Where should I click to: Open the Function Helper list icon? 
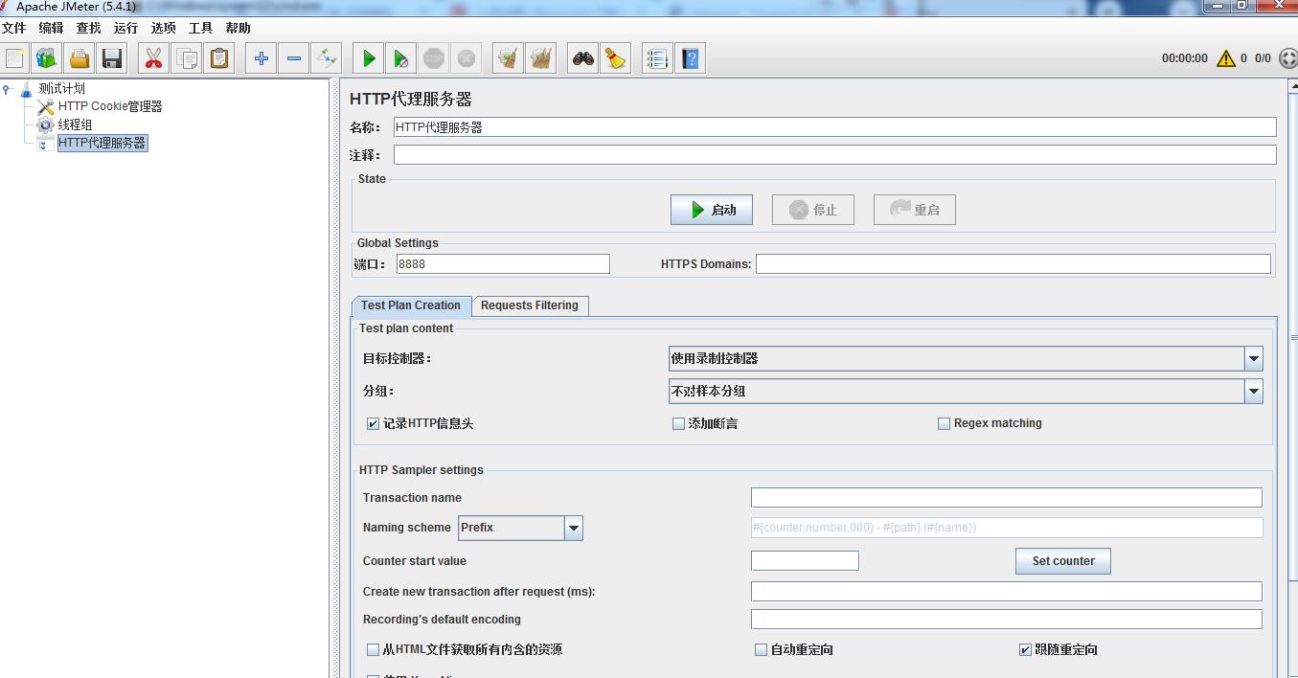click(x=657, y=58)
